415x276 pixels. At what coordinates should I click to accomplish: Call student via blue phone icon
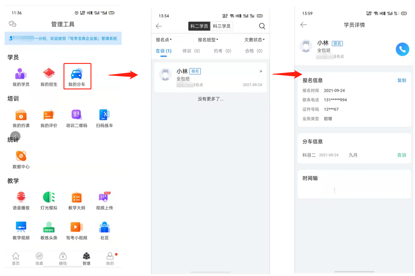click(x=402, y=49)
